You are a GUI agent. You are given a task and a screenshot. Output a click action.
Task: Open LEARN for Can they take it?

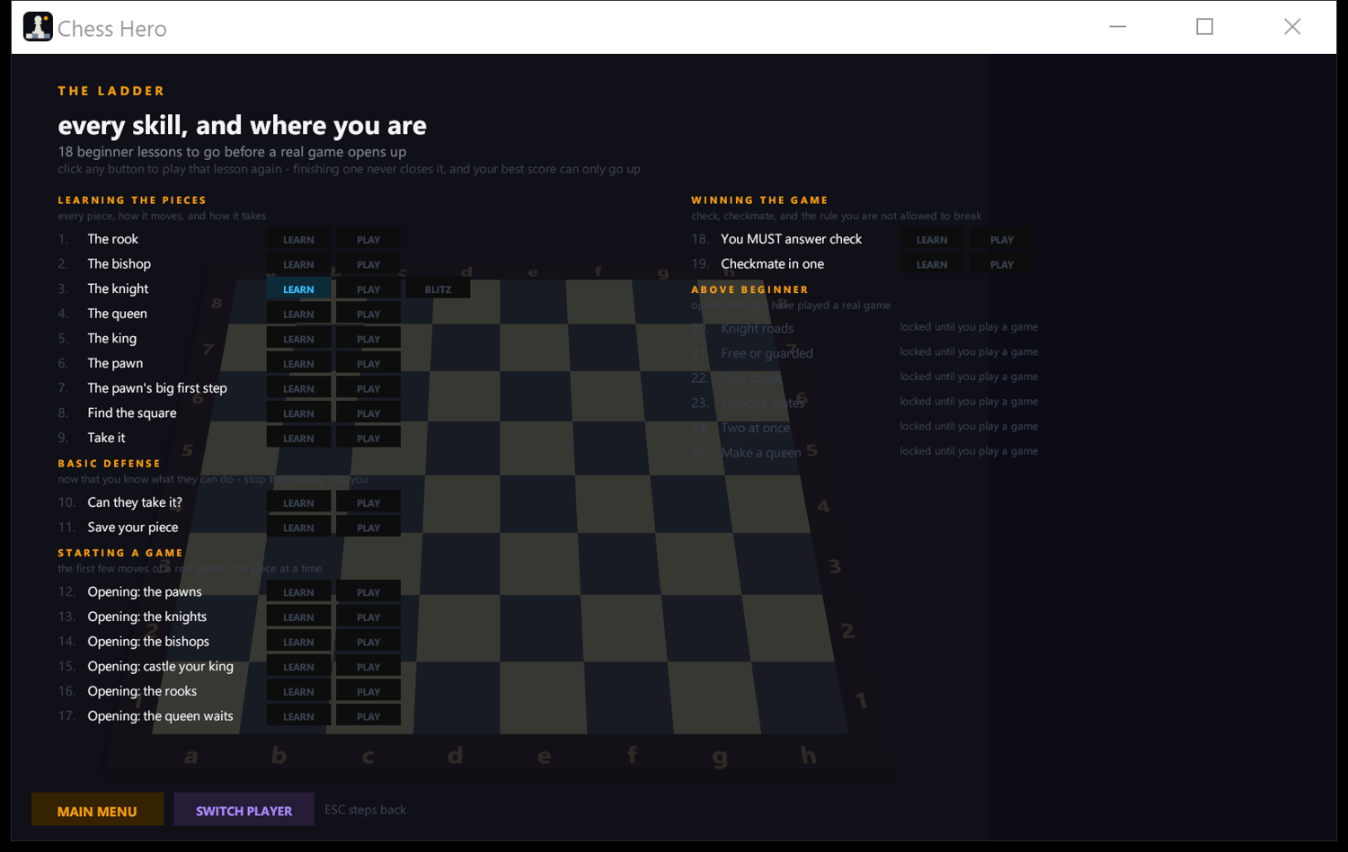click(x=298, y=503)
